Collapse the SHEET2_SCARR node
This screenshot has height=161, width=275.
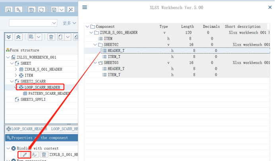coord(12,81)
